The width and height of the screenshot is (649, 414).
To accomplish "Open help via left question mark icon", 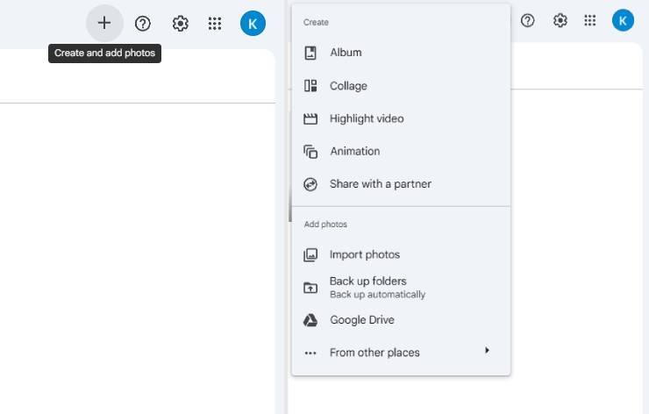I will pyautogui.click(x=143, y=24).
